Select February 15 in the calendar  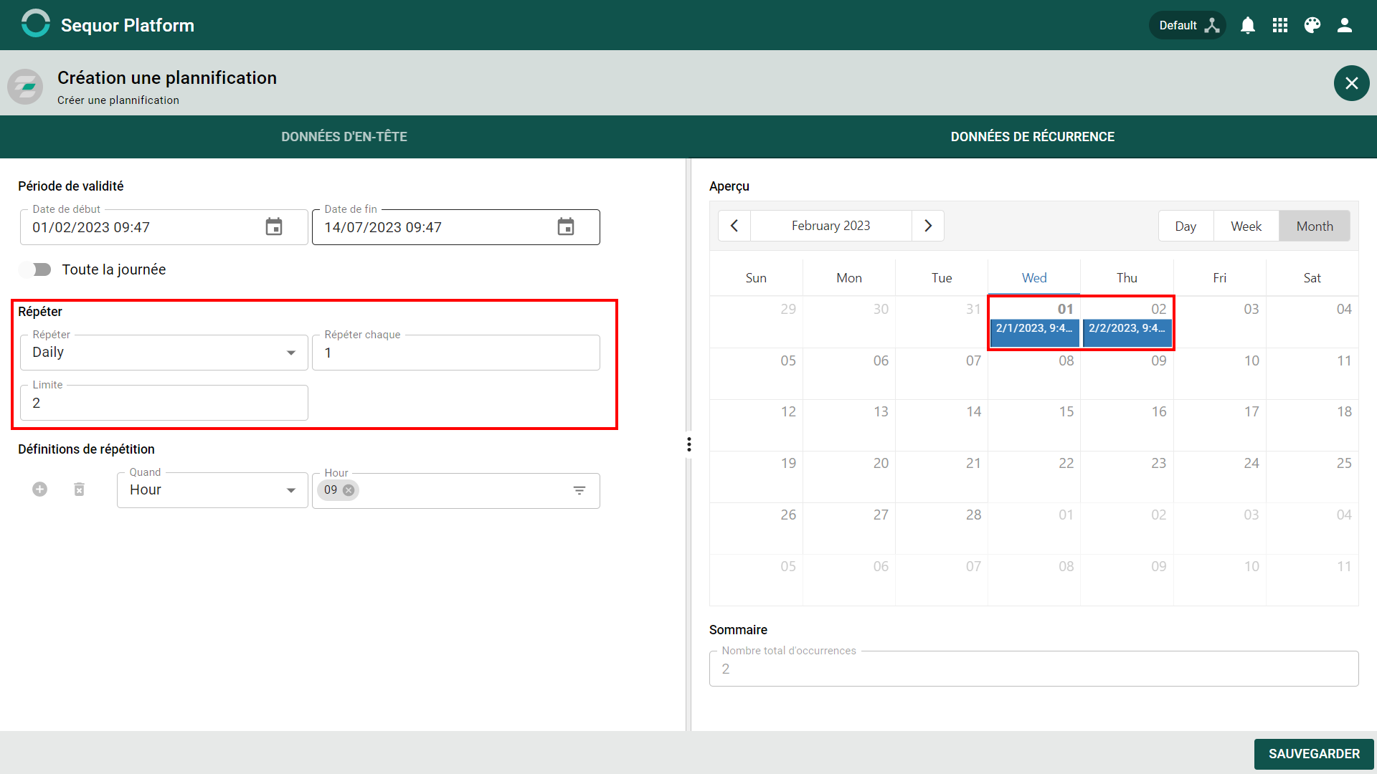point(1034,425)
